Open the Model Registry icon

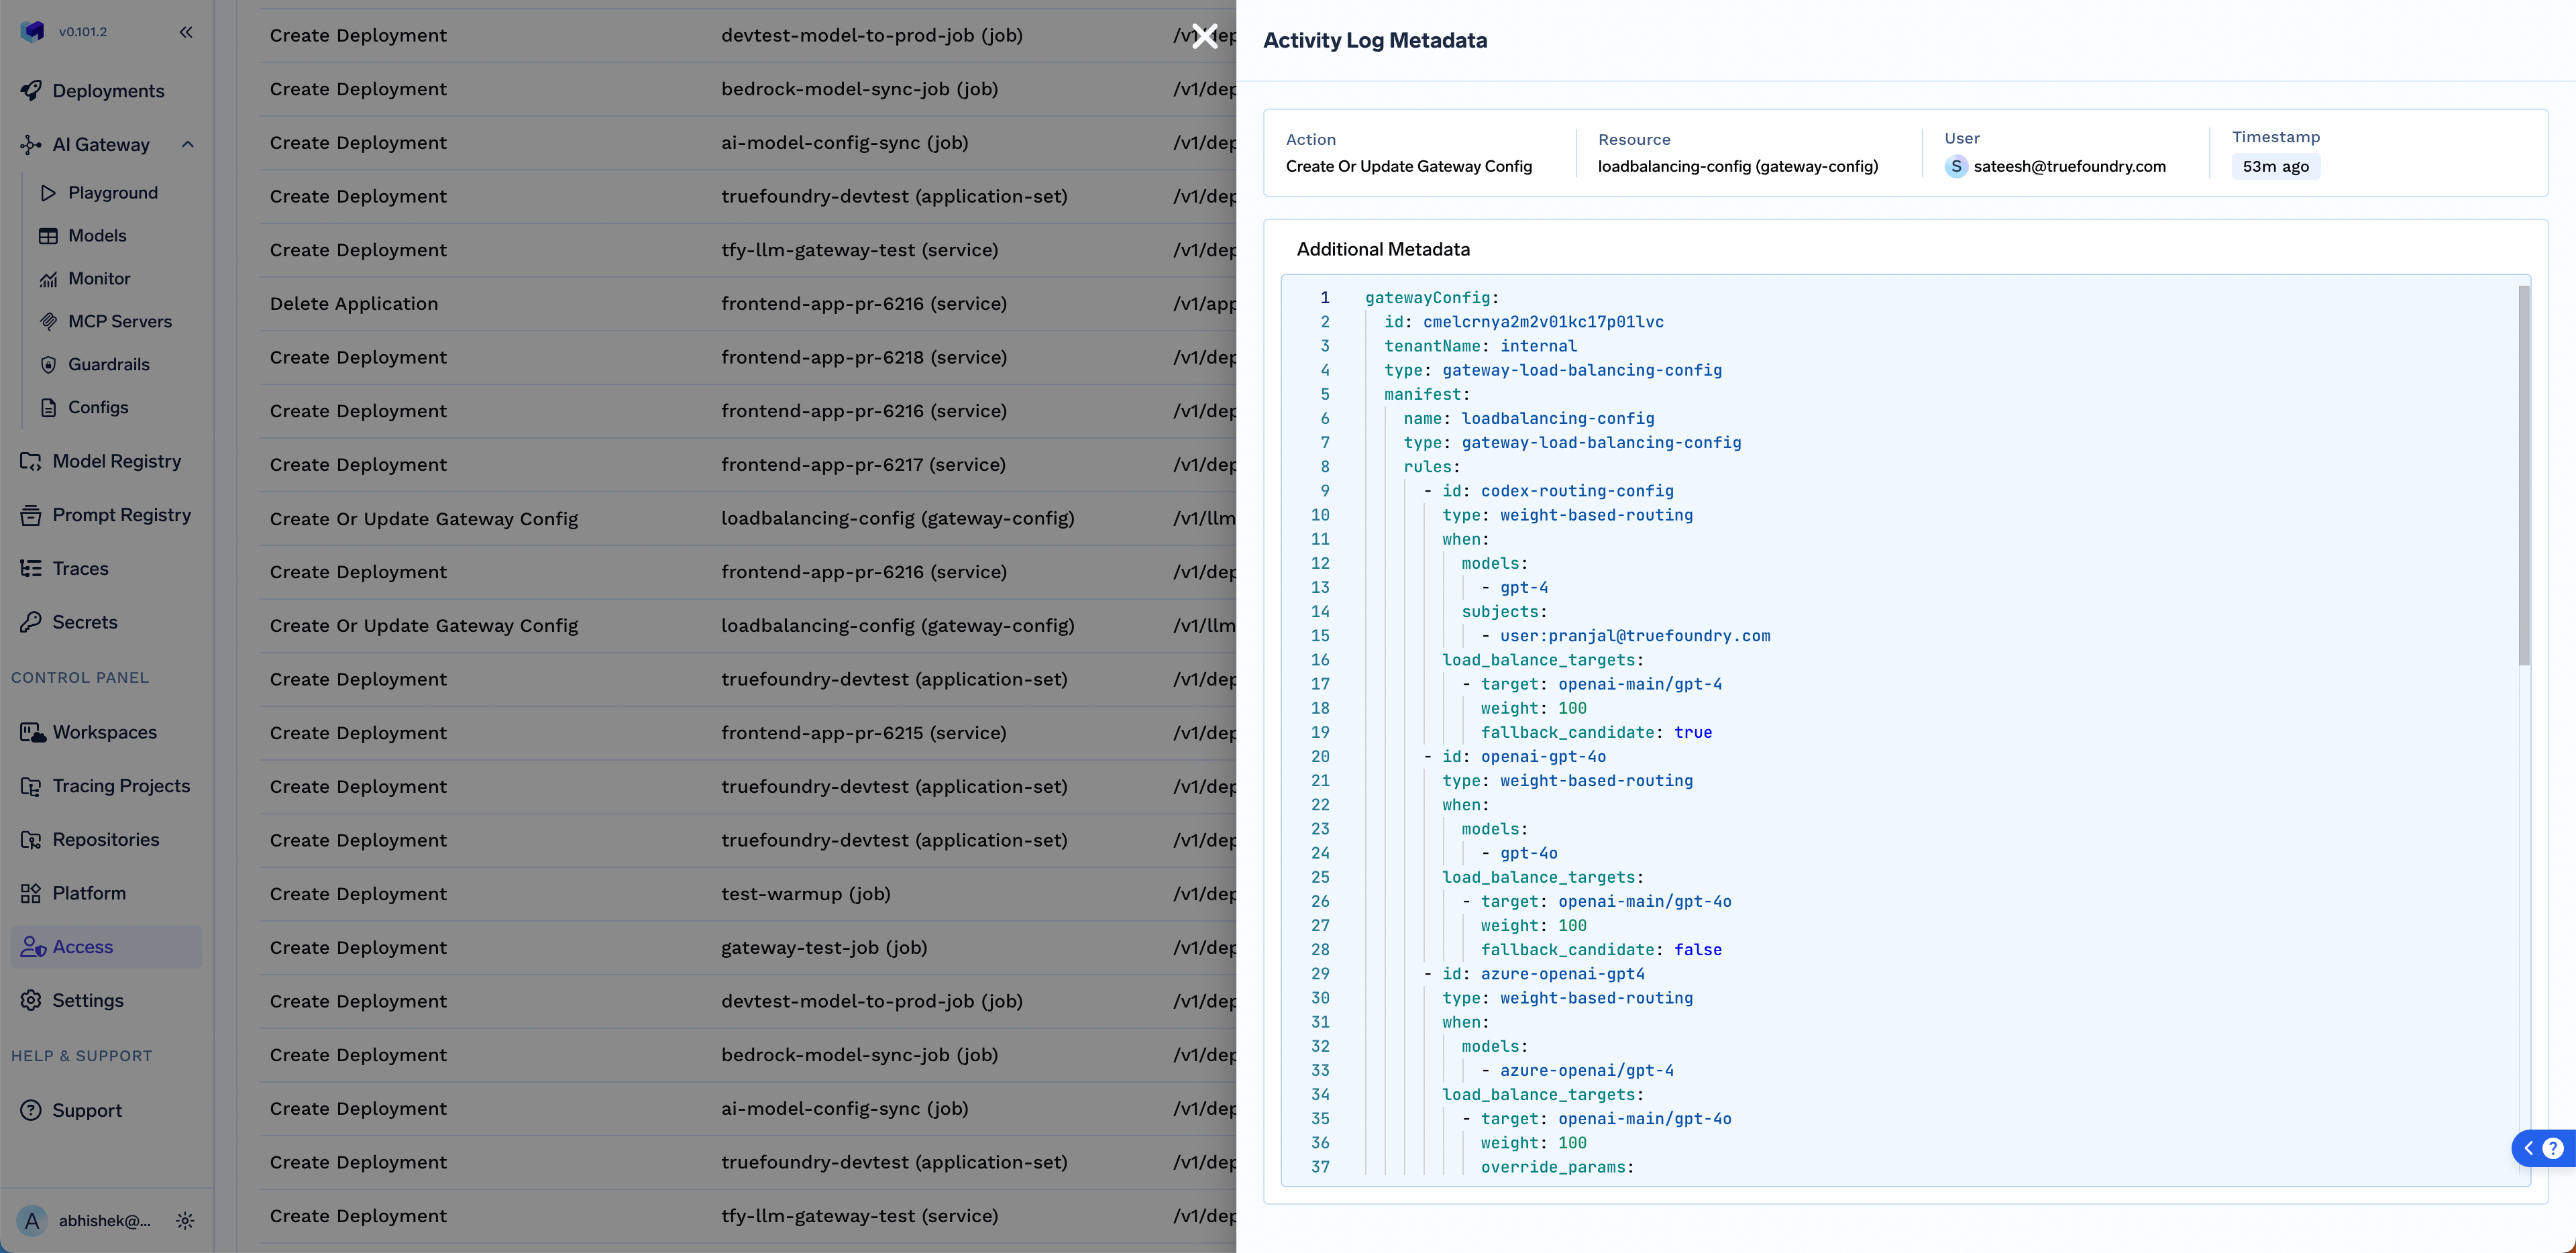31,461
